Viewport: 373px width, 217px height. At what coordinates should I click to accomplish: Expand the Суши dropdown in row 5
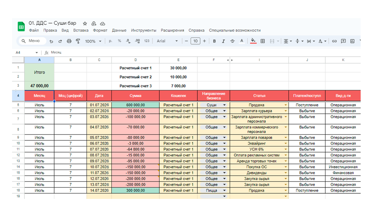tap(225, 105)
